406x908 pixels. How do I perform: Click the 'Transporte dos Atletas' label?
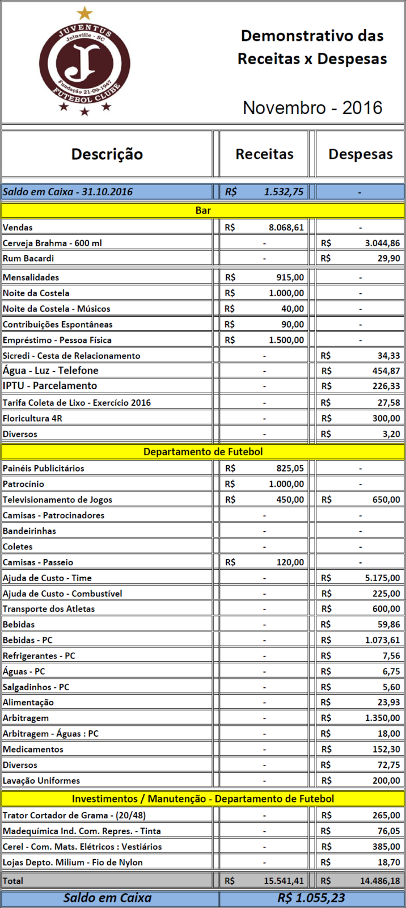tap(49, 609)
